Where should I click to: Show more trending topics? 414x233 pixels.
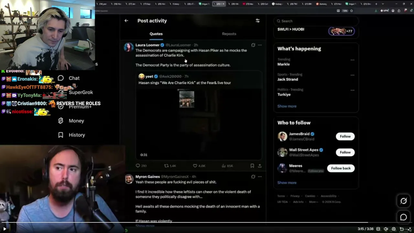[287, 106]
